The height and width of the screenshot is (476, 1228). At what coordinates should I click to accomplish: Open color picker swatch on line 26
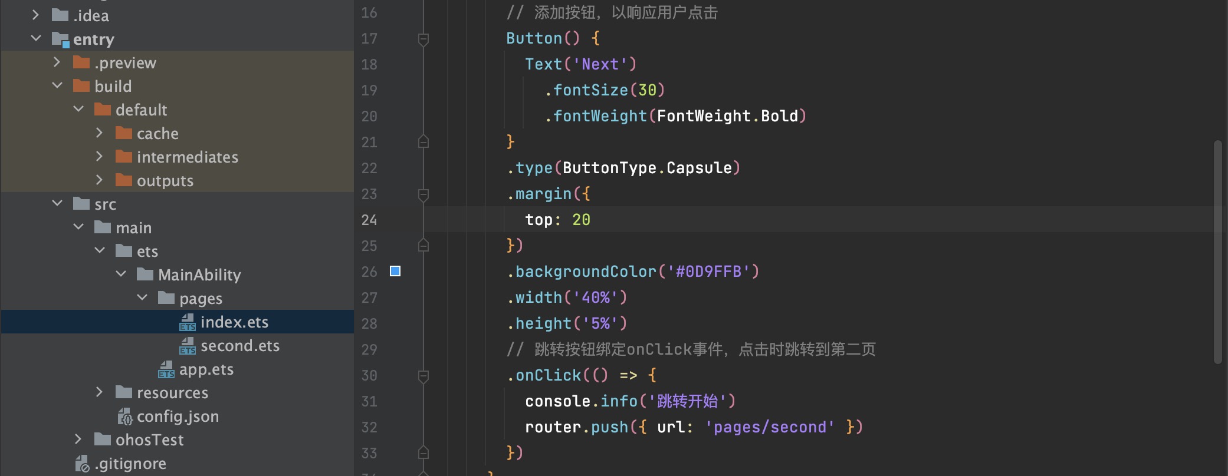395,271
